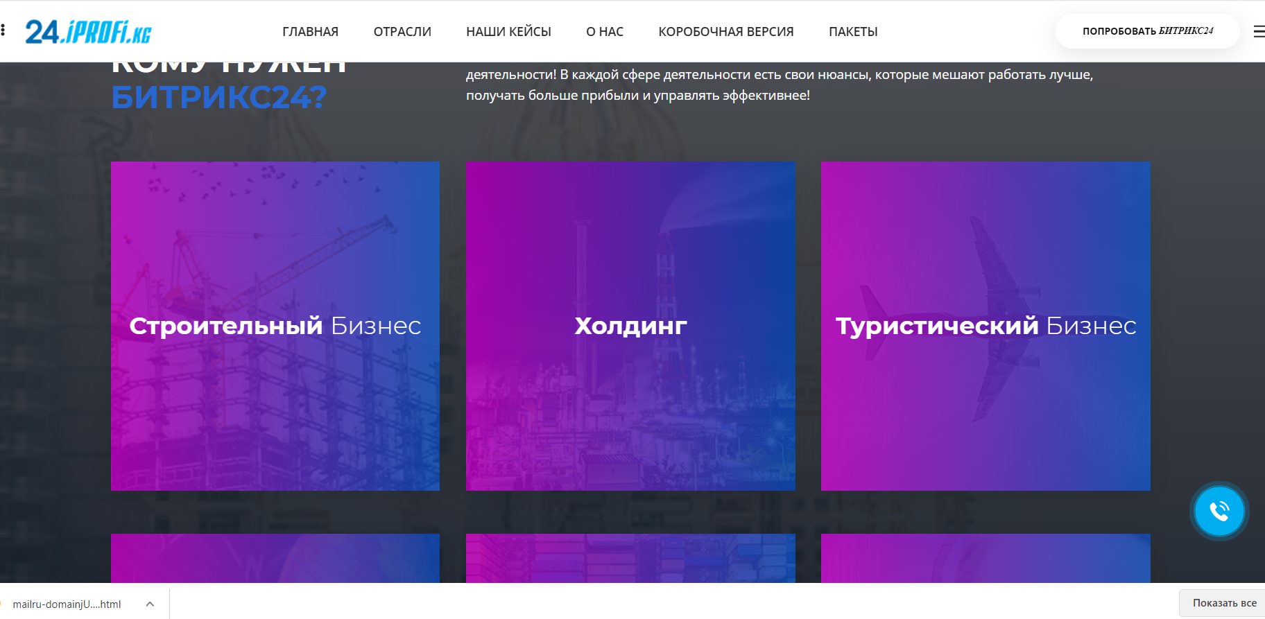The image size is (1265, 619).
Task: Expand the download item options chevron
Action: click(x=150, y=604)
